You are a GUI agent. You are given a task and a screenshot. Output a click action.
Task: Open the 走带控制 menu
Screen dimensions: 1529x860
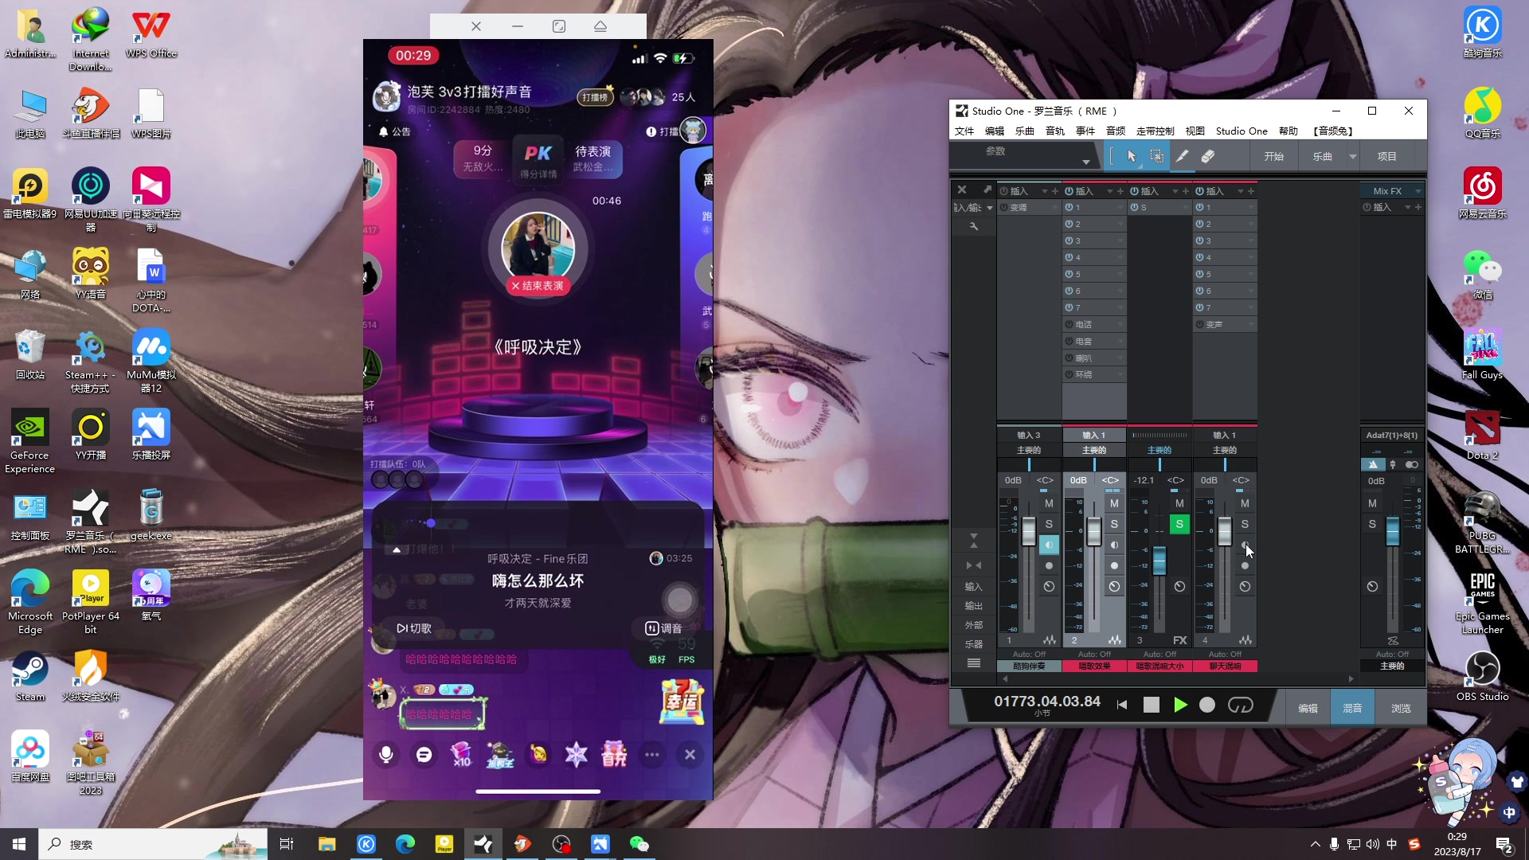(1155, 131)
